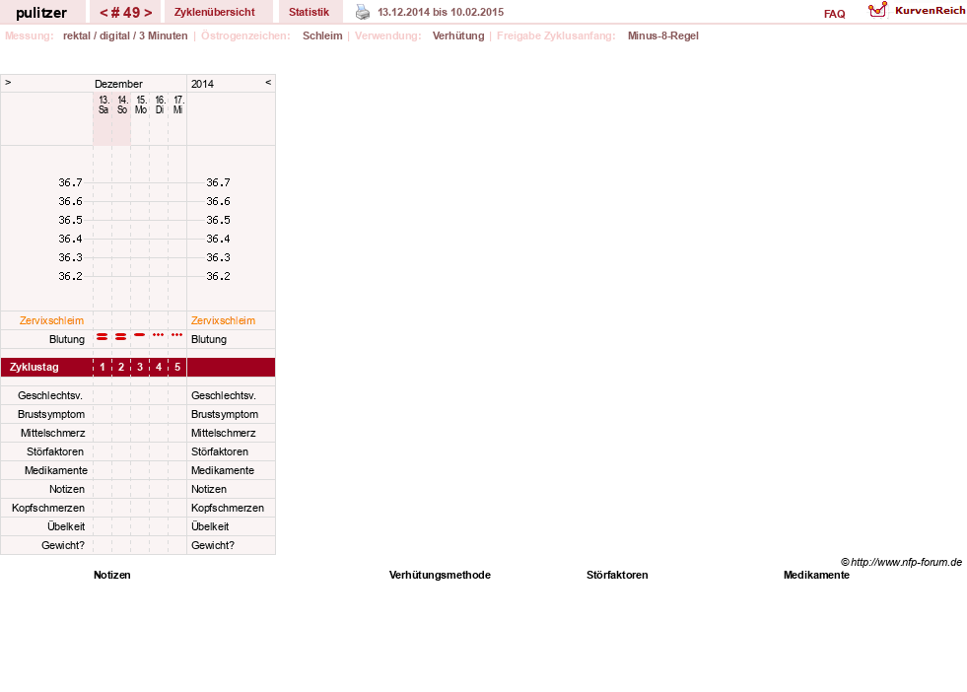Image resolution: width=967 pixels, height=692 pixels.
Task: Open the FAQ link
Action: [x=834, y=14]
